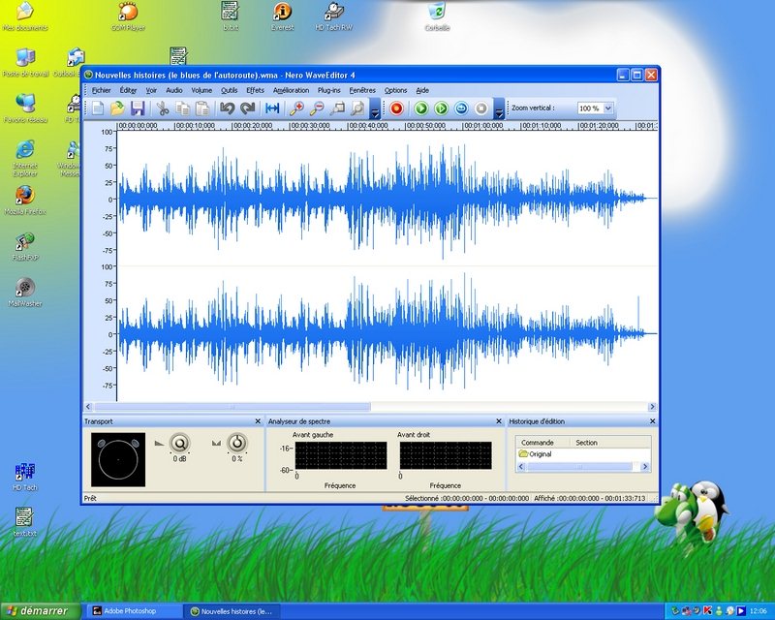Open the Audio menu
This screenshot has width=775, height=620.
(174, 90)
